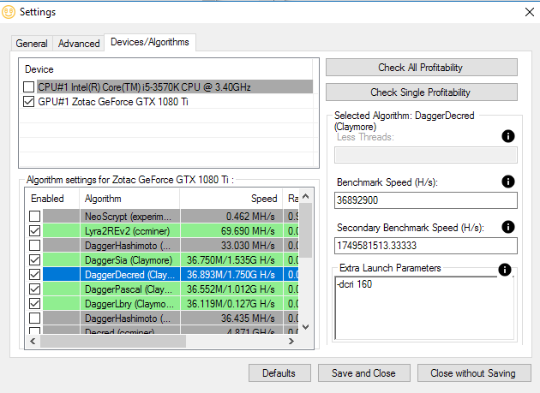Click the info icon beside Extra Launch Parameters

505,270
